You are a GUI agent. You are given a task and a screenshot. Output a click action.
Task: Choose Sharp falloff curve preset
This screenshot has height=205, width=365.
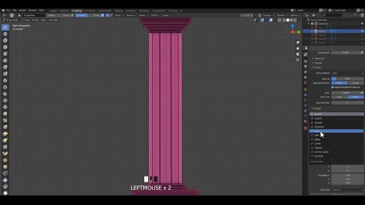(336, 140)
